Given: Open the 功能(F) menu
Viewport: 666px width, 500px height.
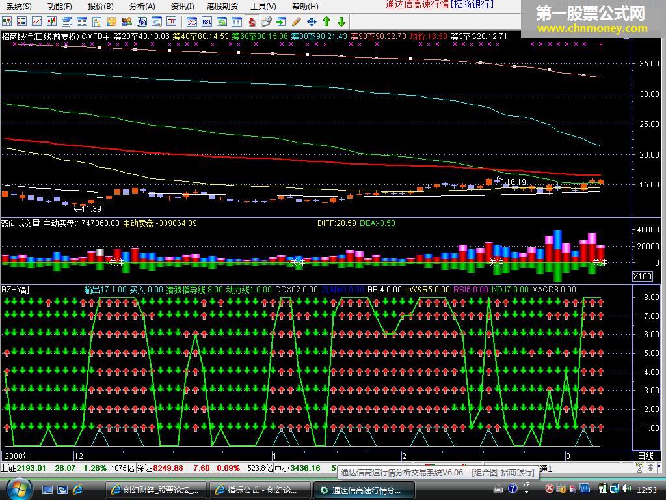Looking at the screenshot, I should 59,7.
